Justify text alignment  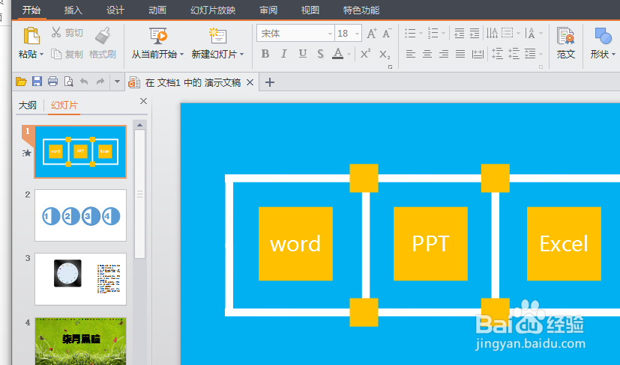coord(460,54)
